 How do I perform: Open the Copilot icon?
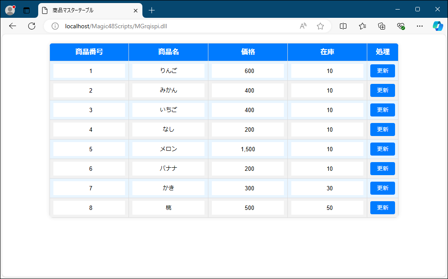coord(438,26)
